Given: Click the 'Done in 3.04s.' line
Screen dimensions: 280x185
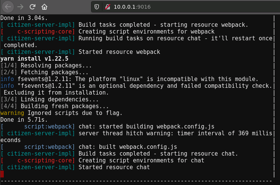Looking at the screenshot, I should pos(24,18).
